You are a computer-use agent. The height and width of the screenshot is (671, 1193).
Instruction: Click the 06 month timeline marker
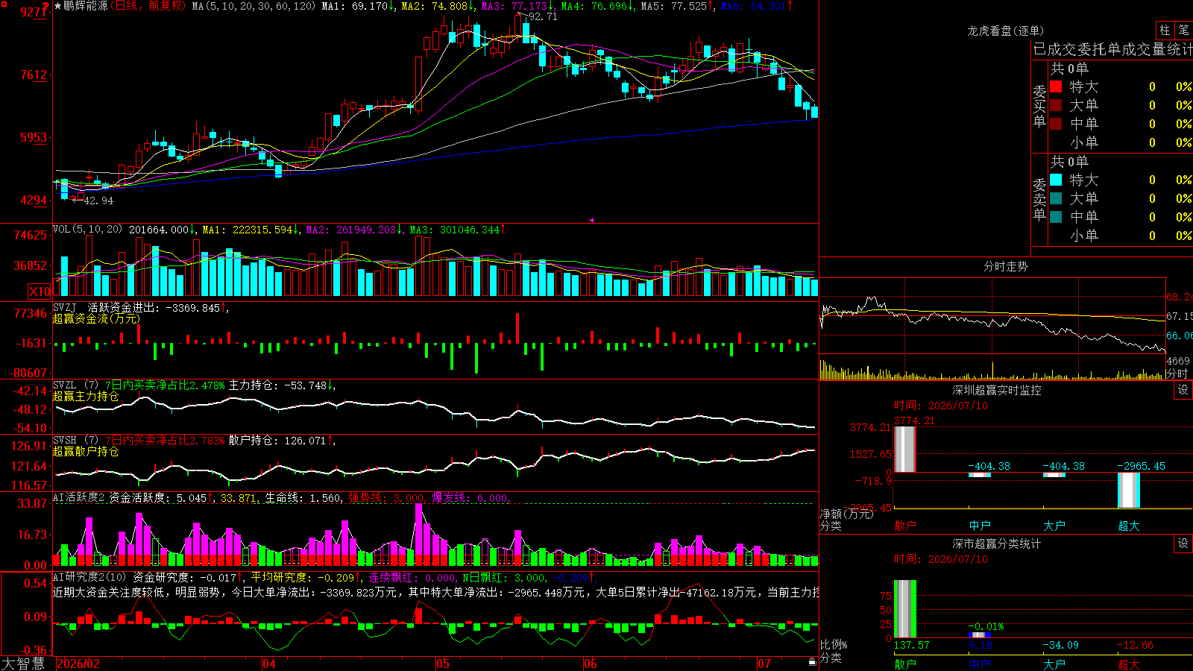point(591,664)
